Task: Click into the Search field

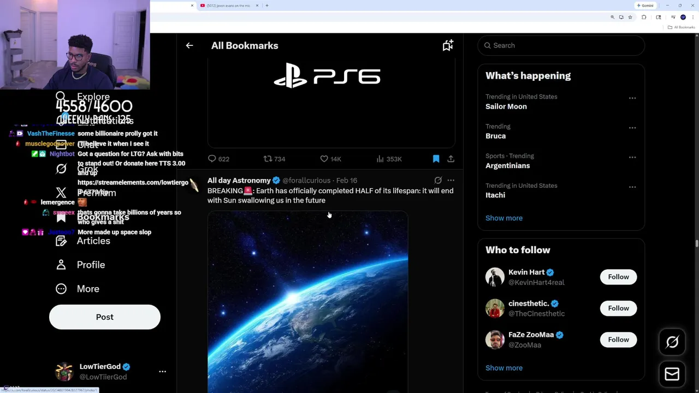Action: point(561,45)
